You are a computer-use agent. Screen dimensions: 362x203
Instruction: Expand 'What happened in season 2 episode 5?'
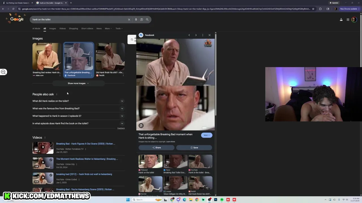78,116
